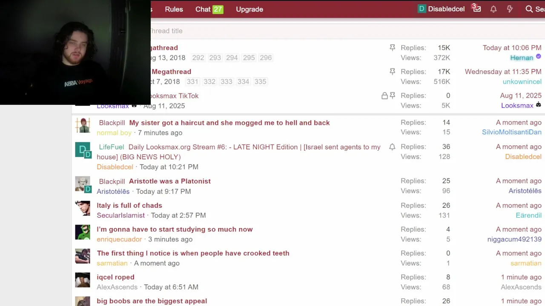Viewport: 545px width, 306px height.
Task: Click the avatar of normal boy's haircut thread
Action: 83,125
